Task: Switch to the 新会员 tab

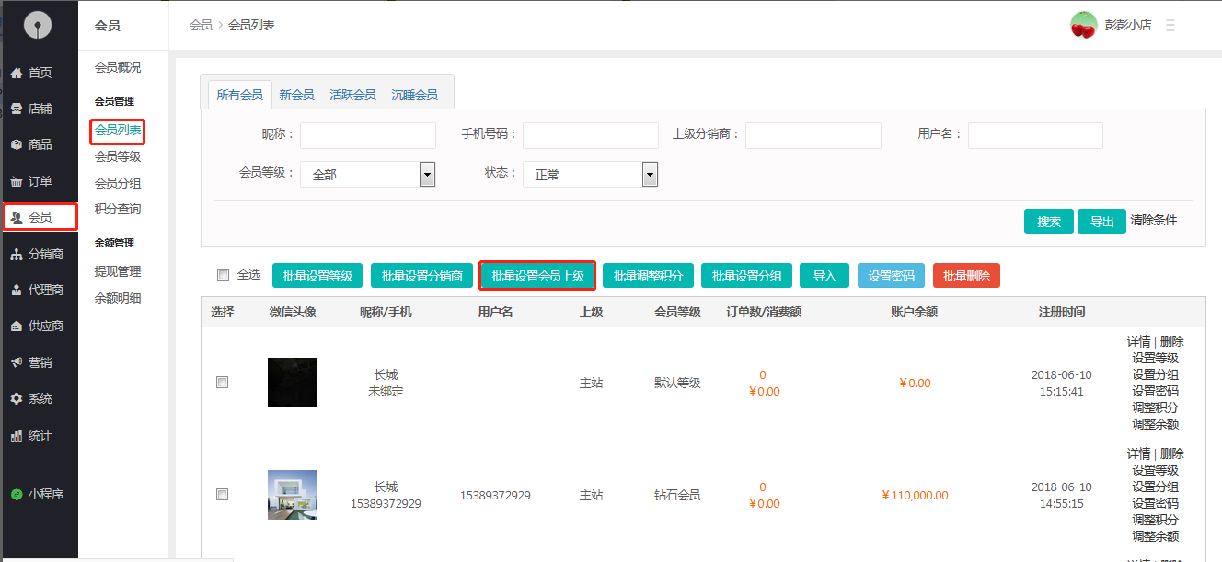Action: tap(296, 95)
